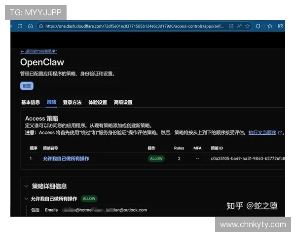The image size is (296, 237).
Task: Select the 策略 tab
Action: coord(51,102)
